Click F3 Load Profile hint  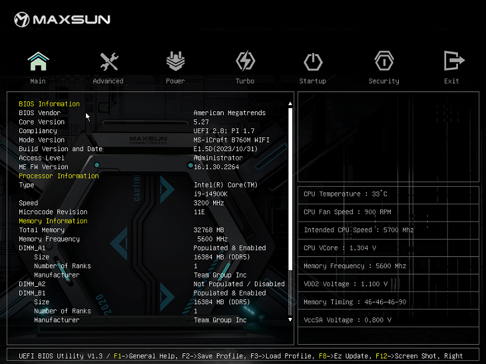pos(280,356)
